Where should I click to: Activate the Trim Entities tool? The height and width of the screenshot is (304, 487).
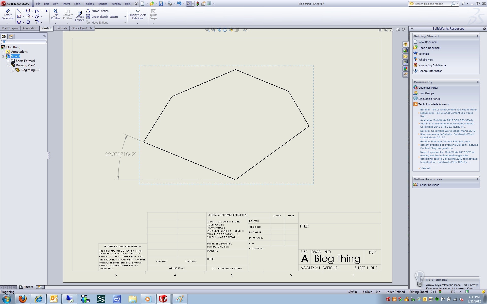click(56, 14)
